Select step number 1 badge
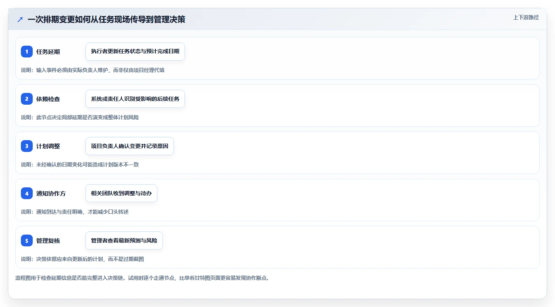555x307 pixels. tap(27, 52)
